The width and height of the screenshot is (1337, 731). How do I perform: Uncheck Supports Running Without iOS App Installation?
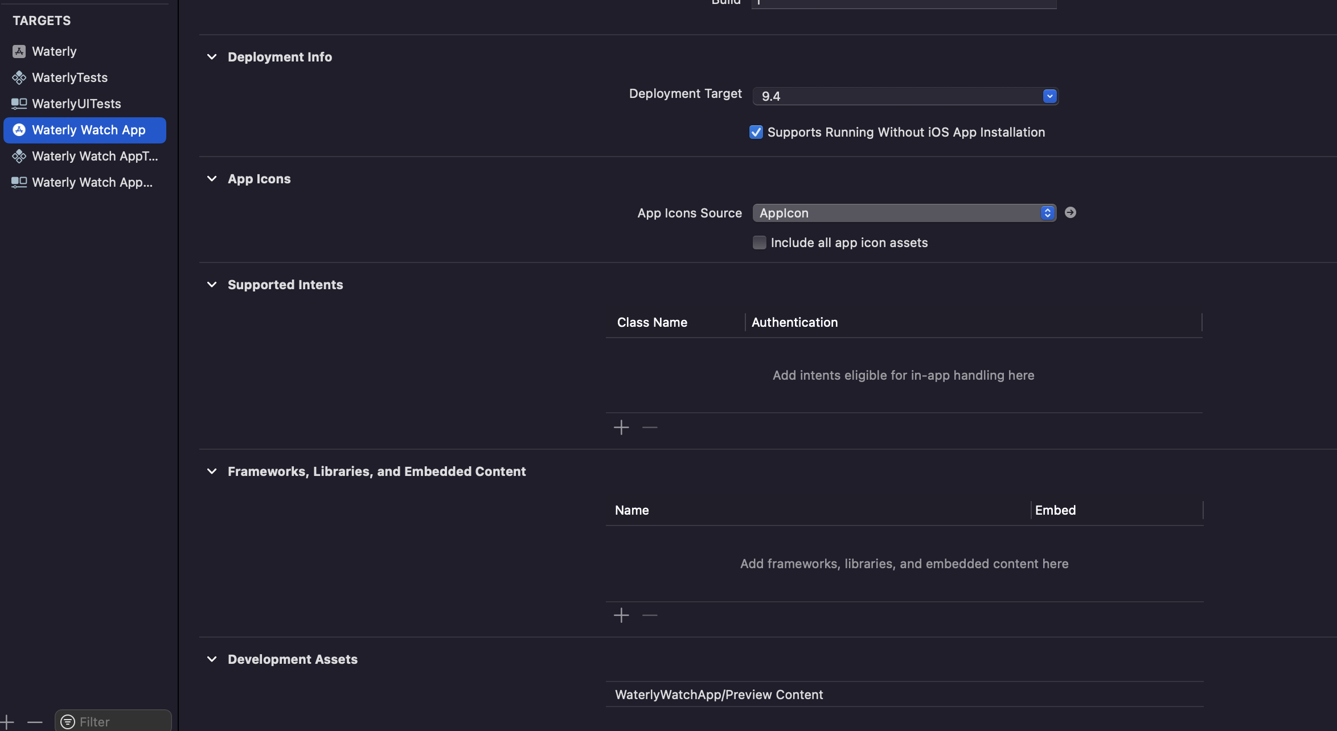(756, 132)
